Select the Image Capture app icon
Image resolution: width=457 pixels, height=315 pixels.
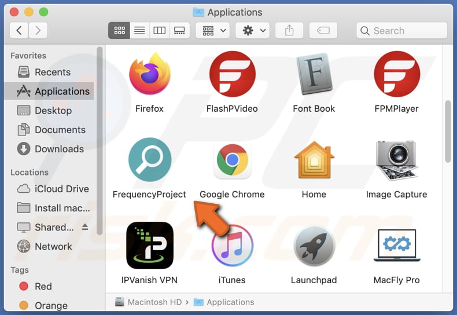397,160
